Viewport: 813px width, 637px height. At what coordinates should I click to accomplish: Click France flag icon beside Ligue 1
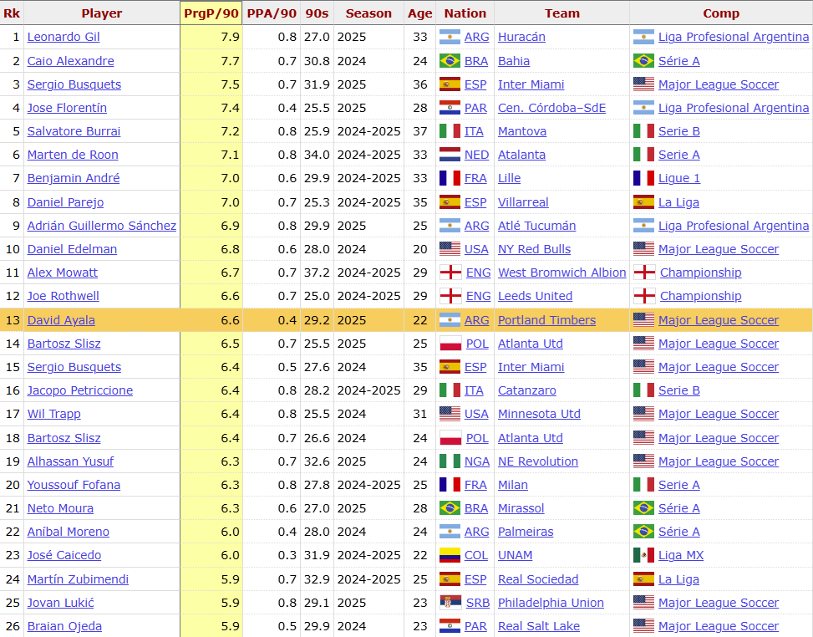click(643, 178)
